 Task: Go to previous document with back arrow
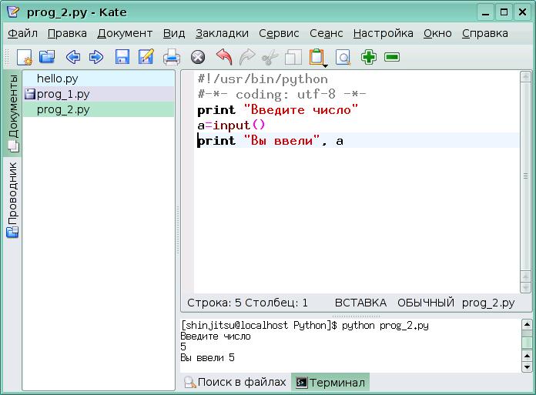pos(72,57)
